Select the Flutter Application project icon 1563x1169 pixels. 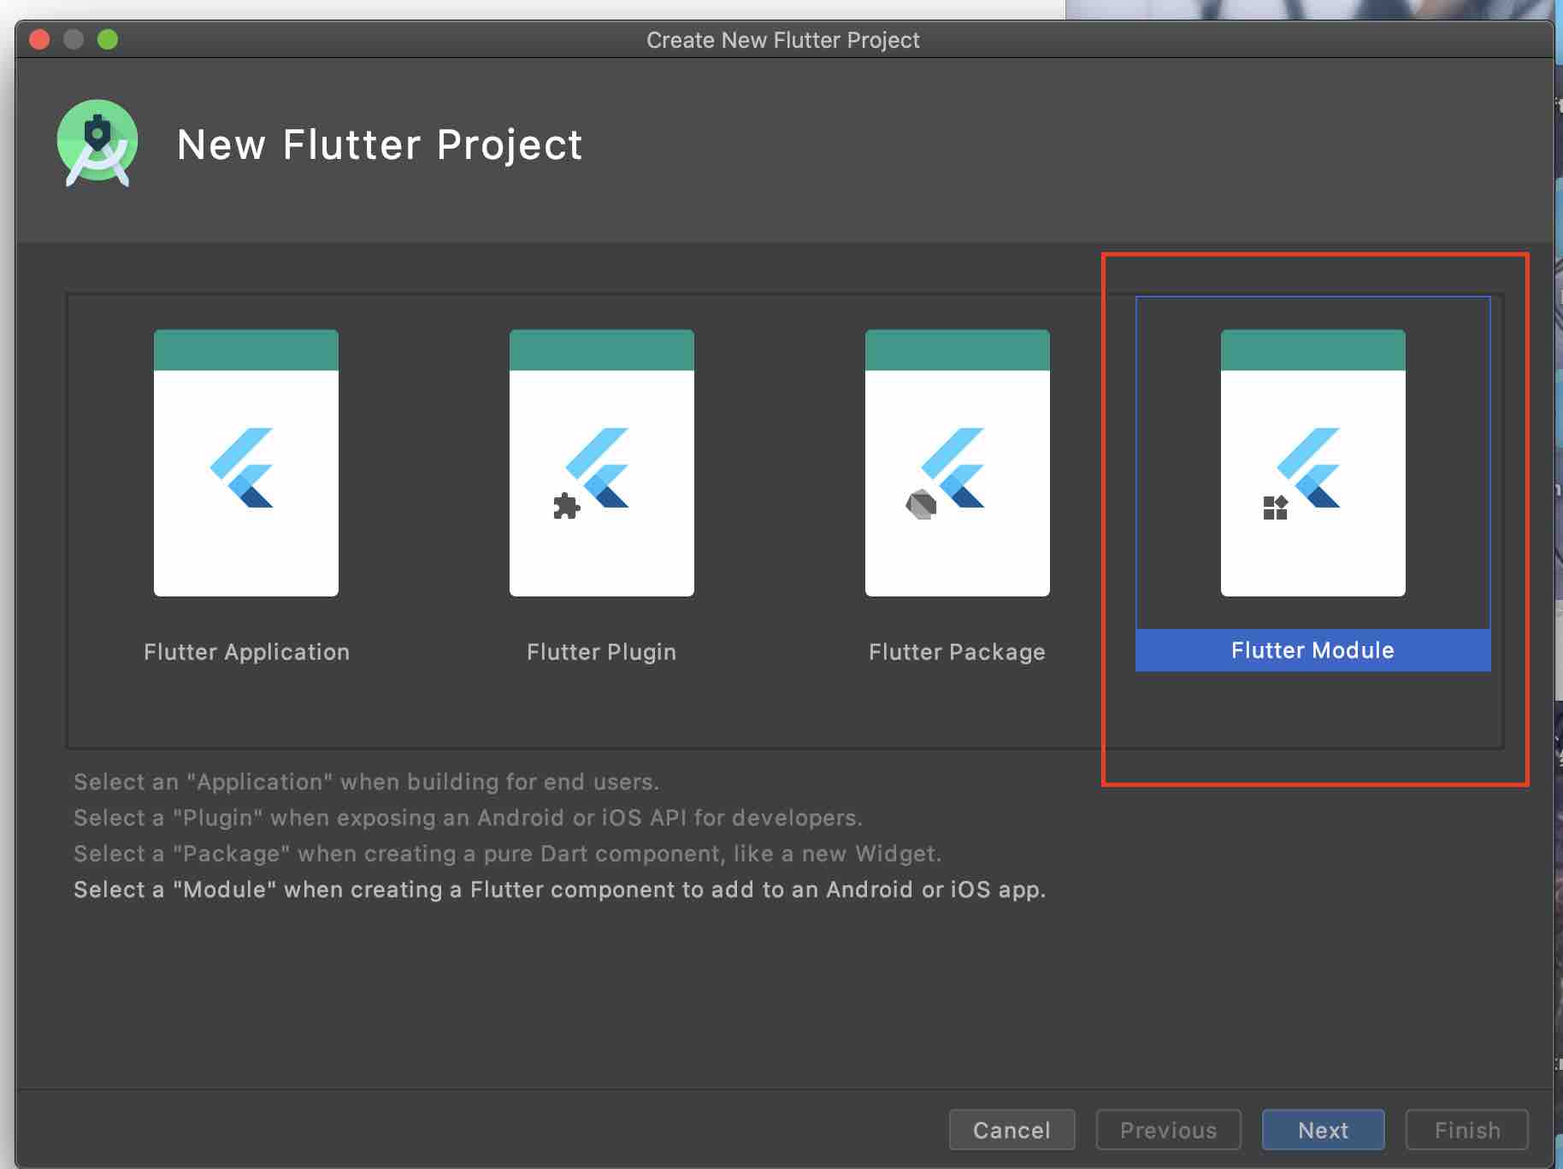(x=246, y=462)
